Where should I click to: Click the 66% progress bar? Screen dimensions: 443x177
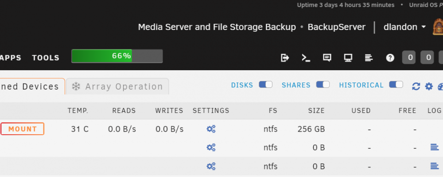[x=117, y=56]
